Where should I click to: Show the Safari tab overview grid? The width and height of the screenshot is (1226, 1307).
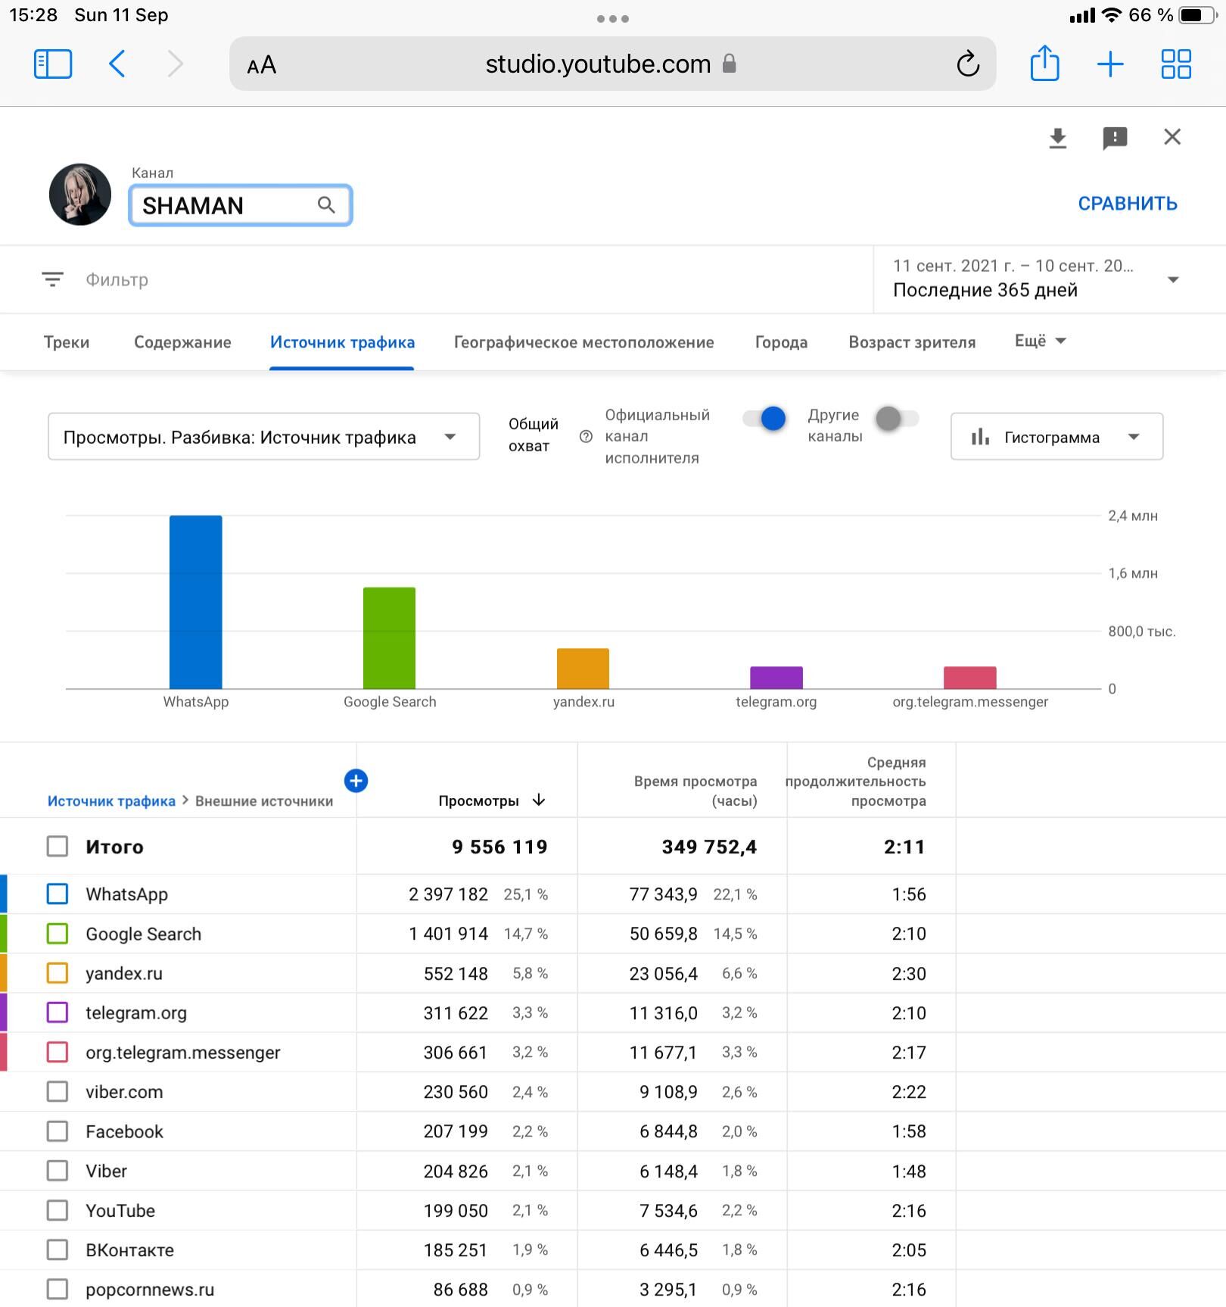click(x=1176, y=64)
